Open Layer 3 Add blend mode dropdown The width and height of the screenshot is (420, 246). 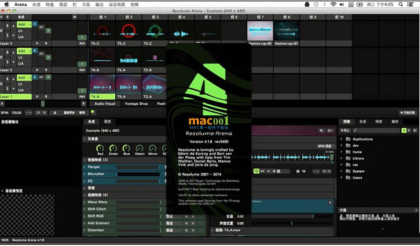[24, 25]
